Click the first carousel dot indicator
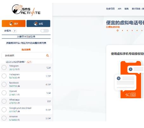Screen dimensions: 144x128 pyautogui.click(x=117, y=30)
